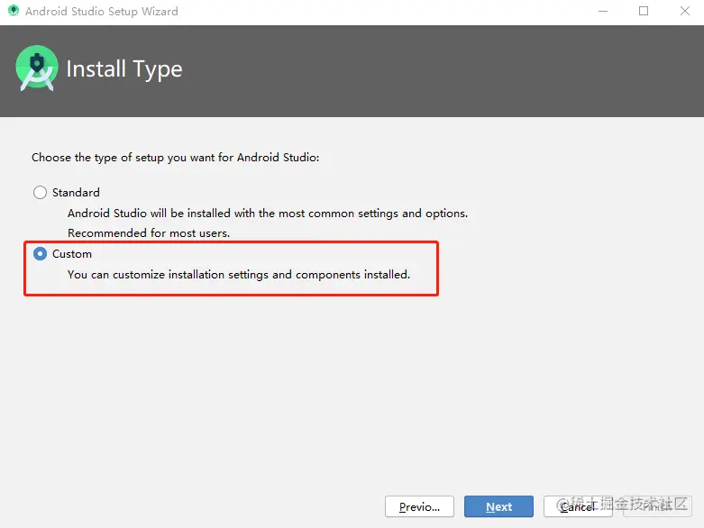Select the Custom install type radio button

[40, 254]
